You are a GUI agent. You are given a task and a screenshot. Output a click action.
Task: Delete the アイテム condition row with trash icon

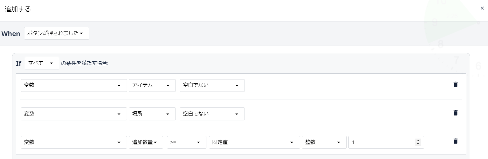click(455, 84)
